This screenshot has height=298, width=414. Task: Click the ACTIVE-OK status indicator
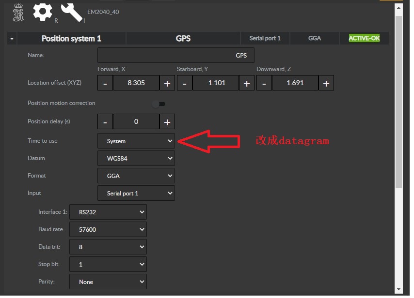(364, 39)
